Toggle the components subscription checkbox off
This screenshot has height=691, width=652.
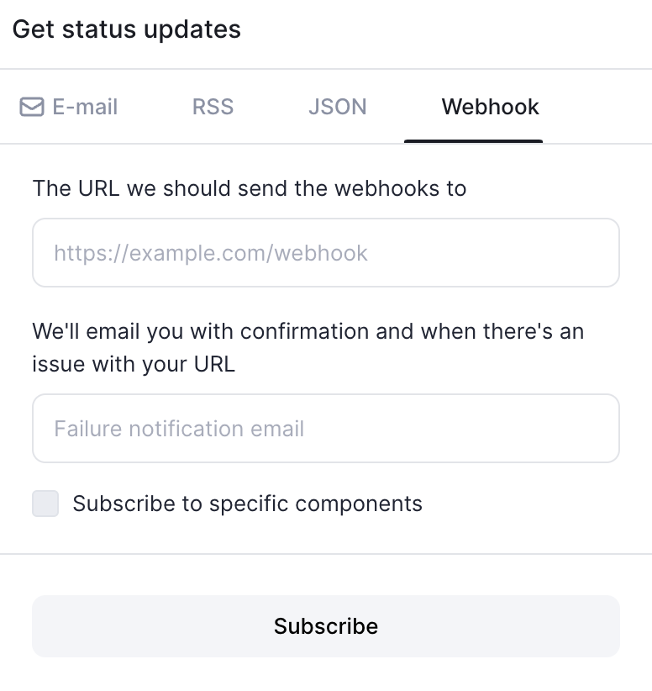(45, 504)
